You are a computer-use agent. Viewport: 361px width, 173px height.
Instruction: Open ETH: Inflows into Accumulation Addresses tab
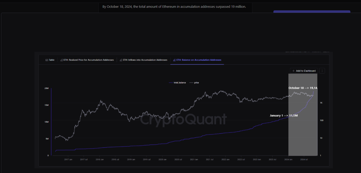tap(143, 60)
